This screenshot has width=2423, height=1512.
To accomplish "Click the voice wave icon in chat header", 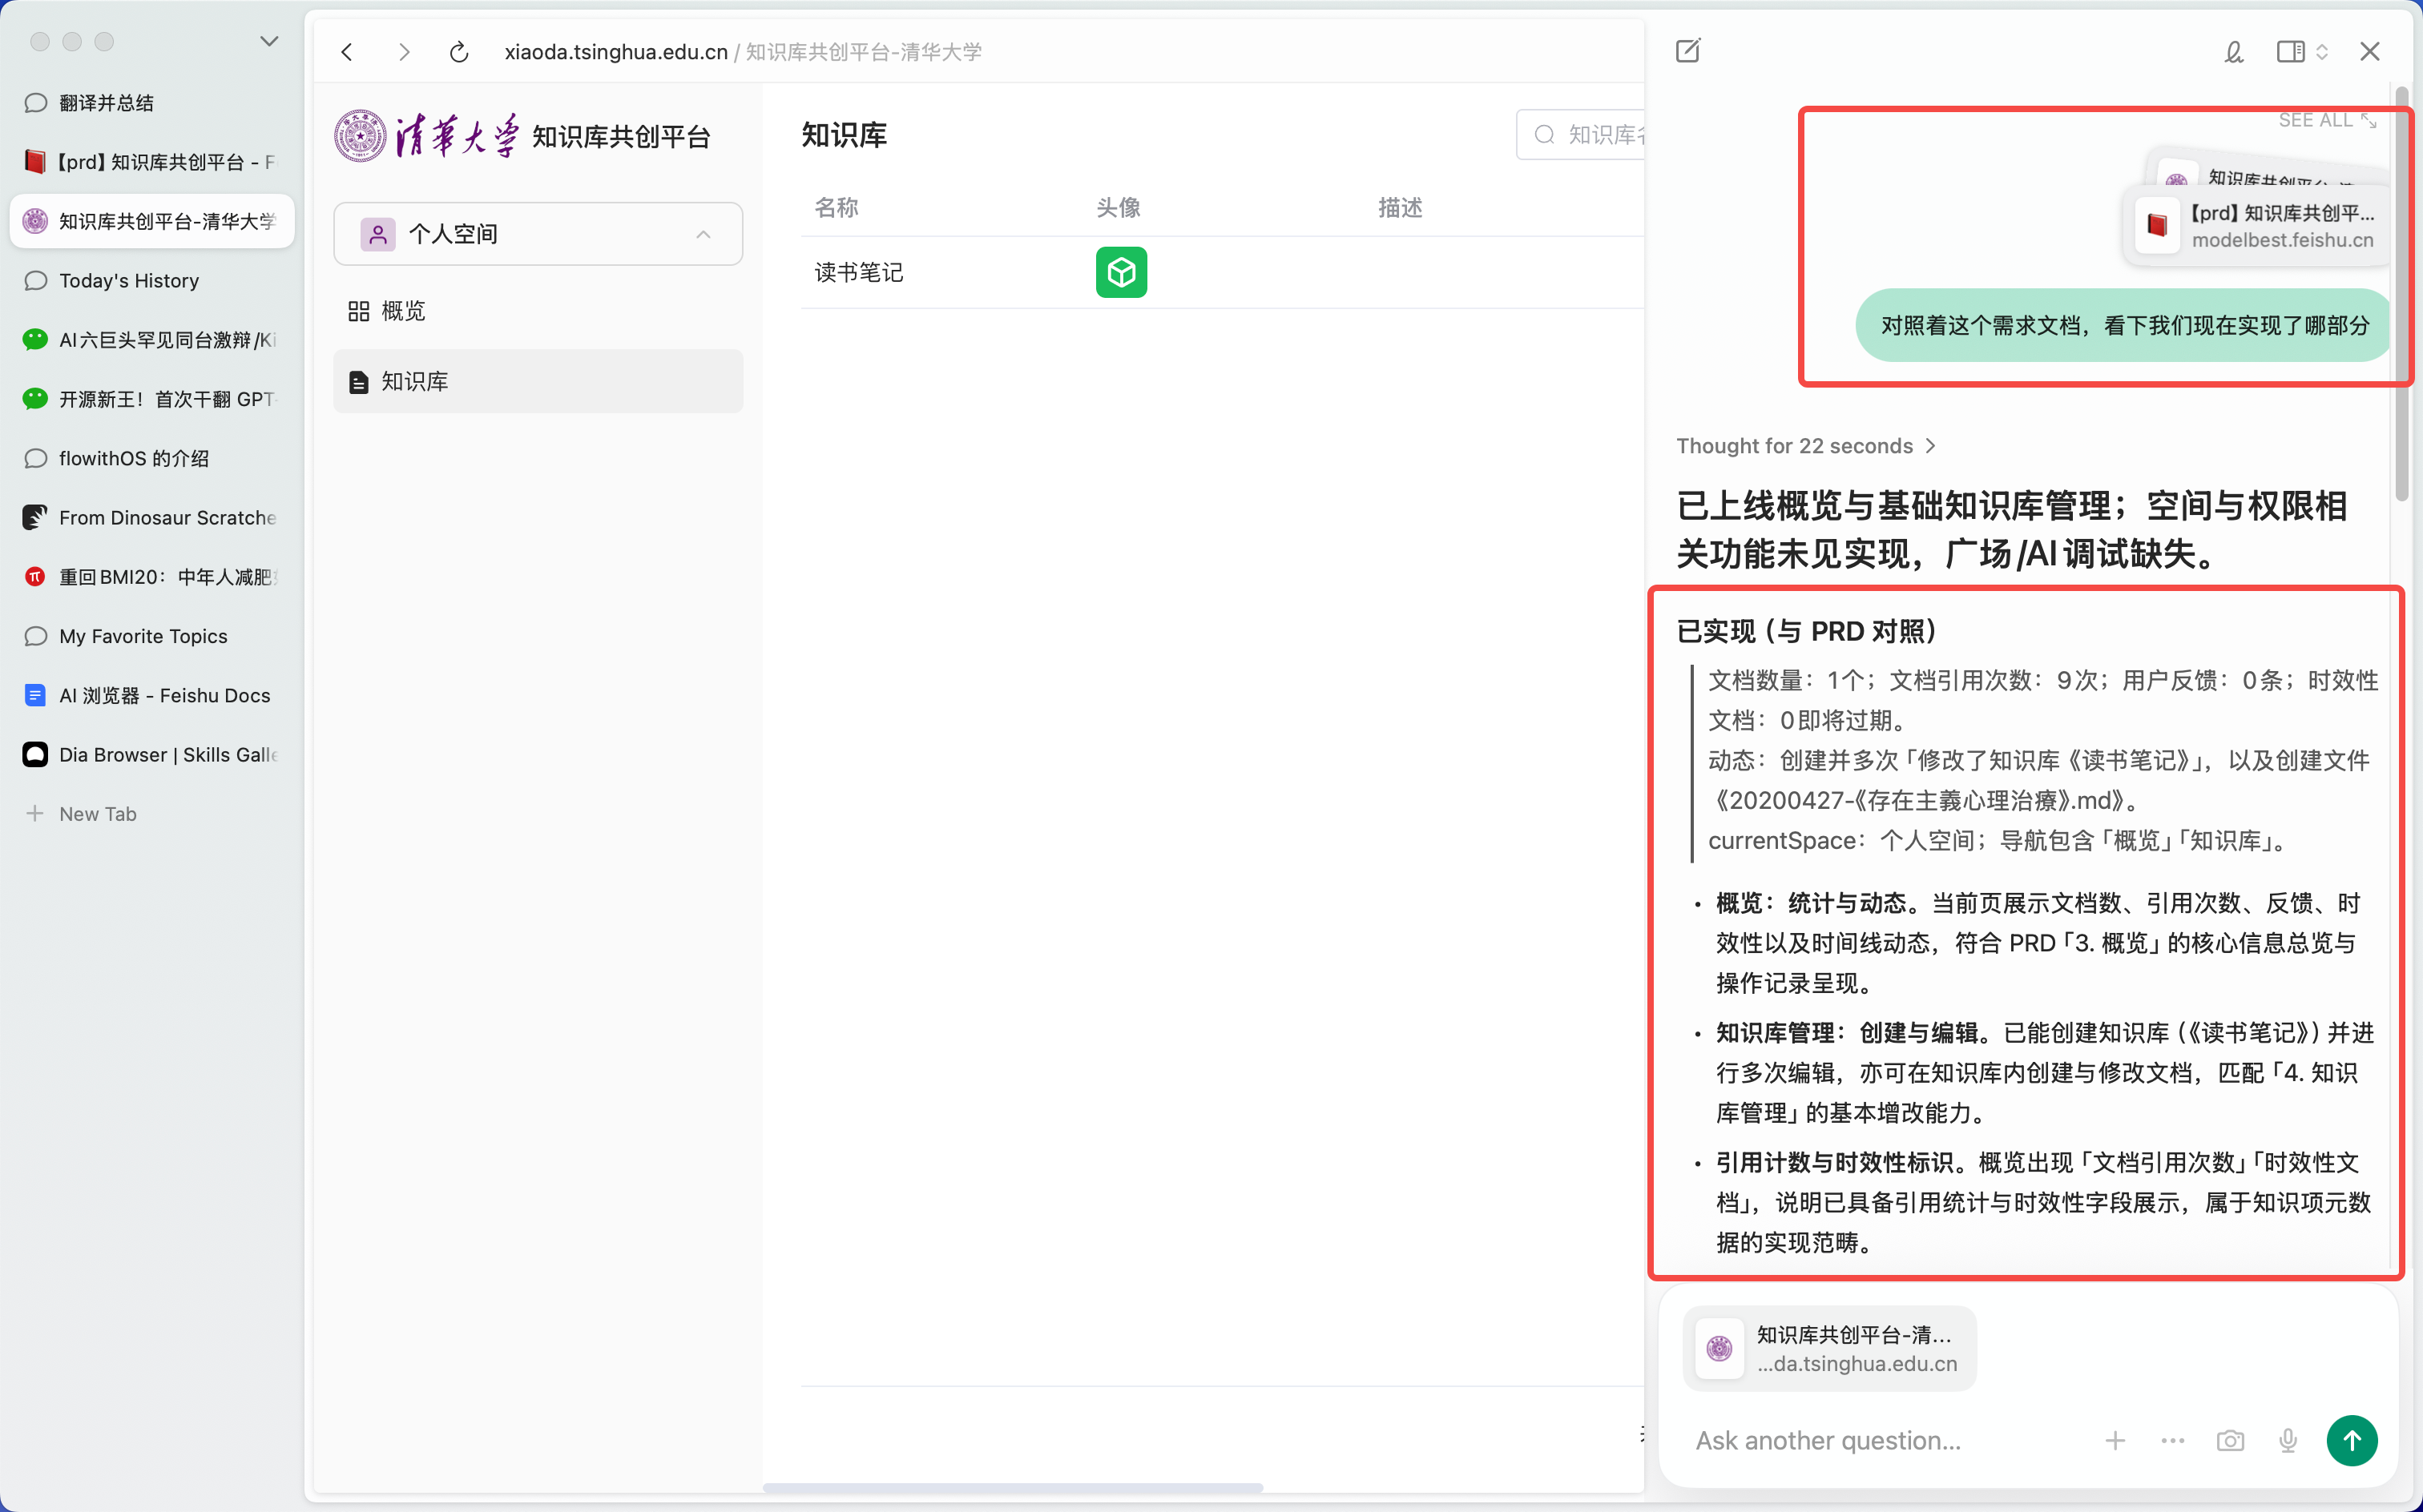I will [x=2233, y=52].
